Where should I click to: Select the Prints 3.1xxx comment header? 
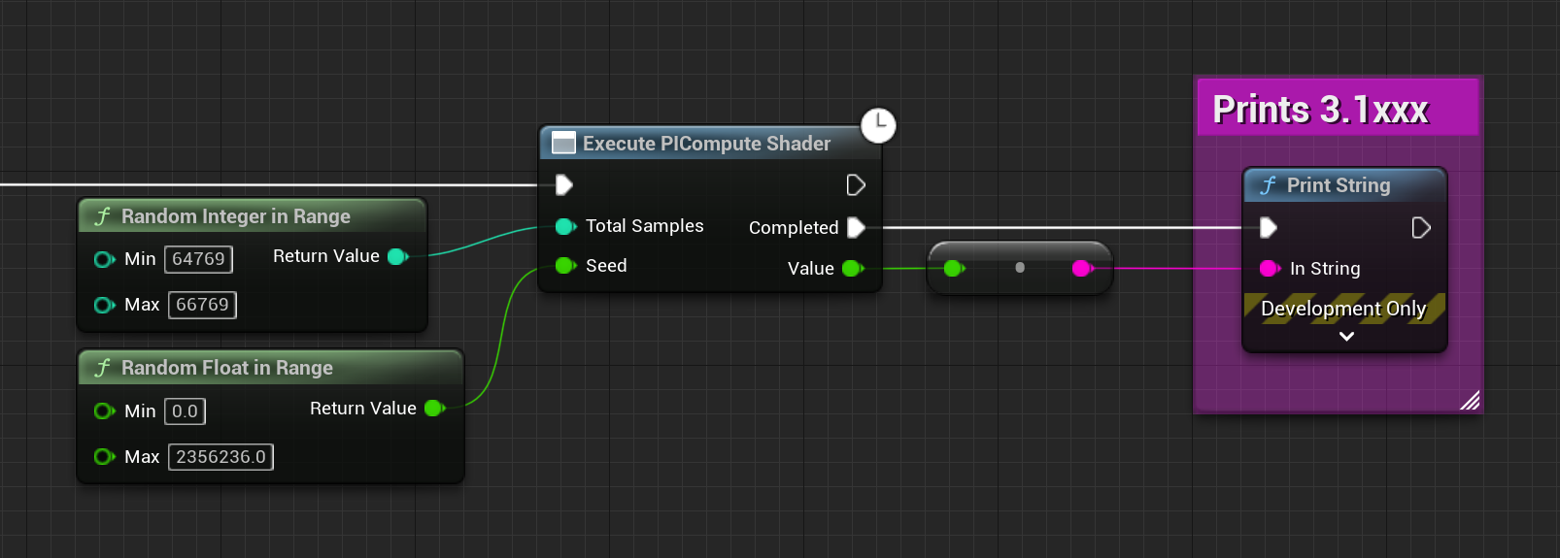click(1338, 108)
